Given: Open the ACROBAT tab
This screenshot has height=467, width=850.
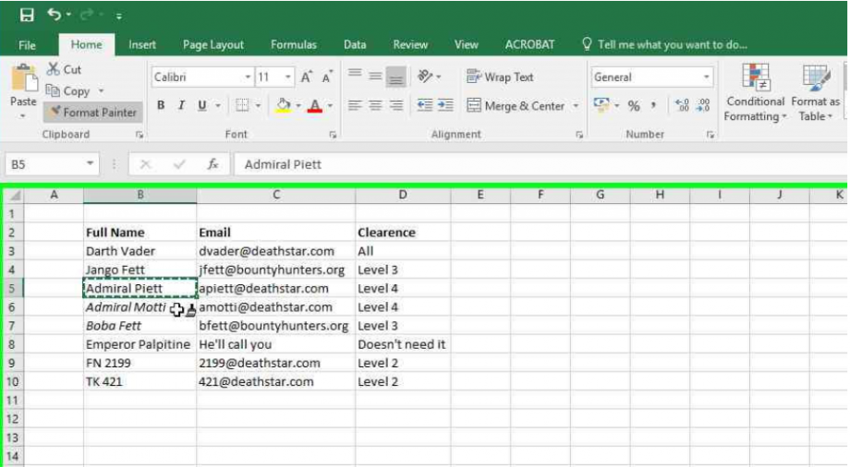Looking at the screenshot, I should tap(529, 44).
